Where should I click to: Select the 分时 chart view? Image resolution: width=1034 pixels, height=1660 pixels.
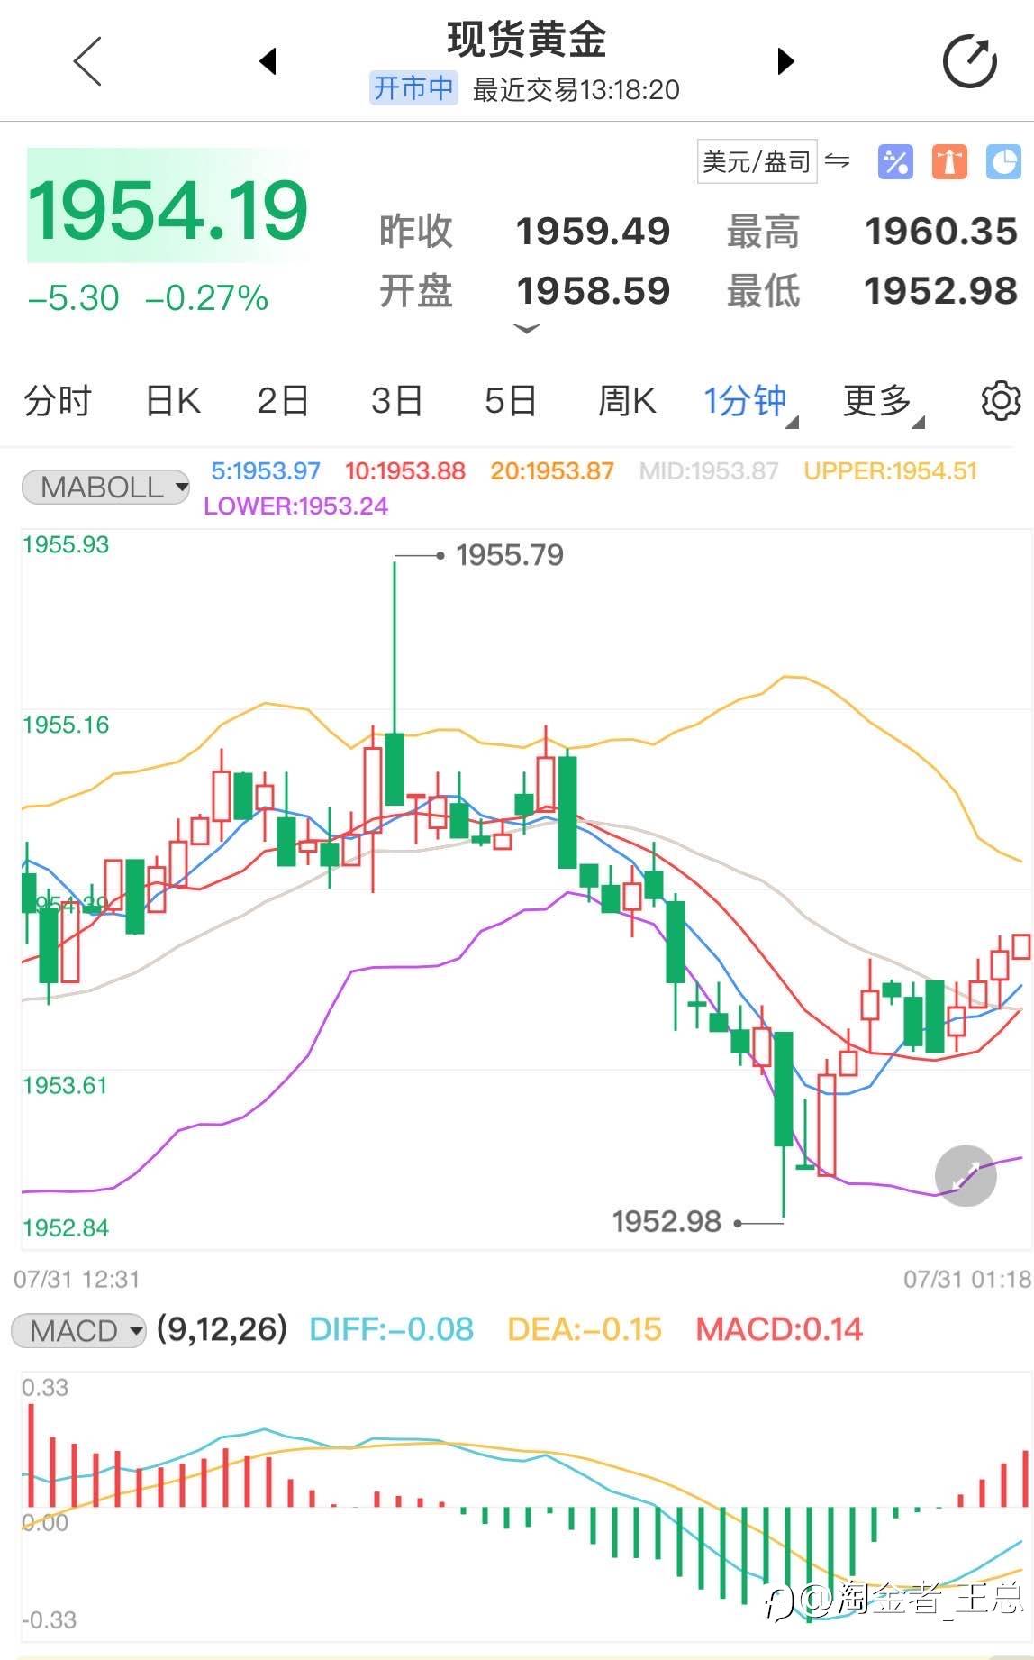pos(58,401)
